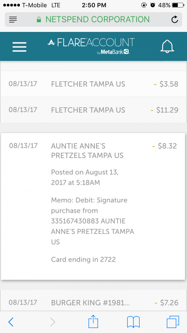Tap the 2:50 PM clock in status bar
Viewport: 187px width, 333px height.
pyautogui.click(x=93, y=5)
